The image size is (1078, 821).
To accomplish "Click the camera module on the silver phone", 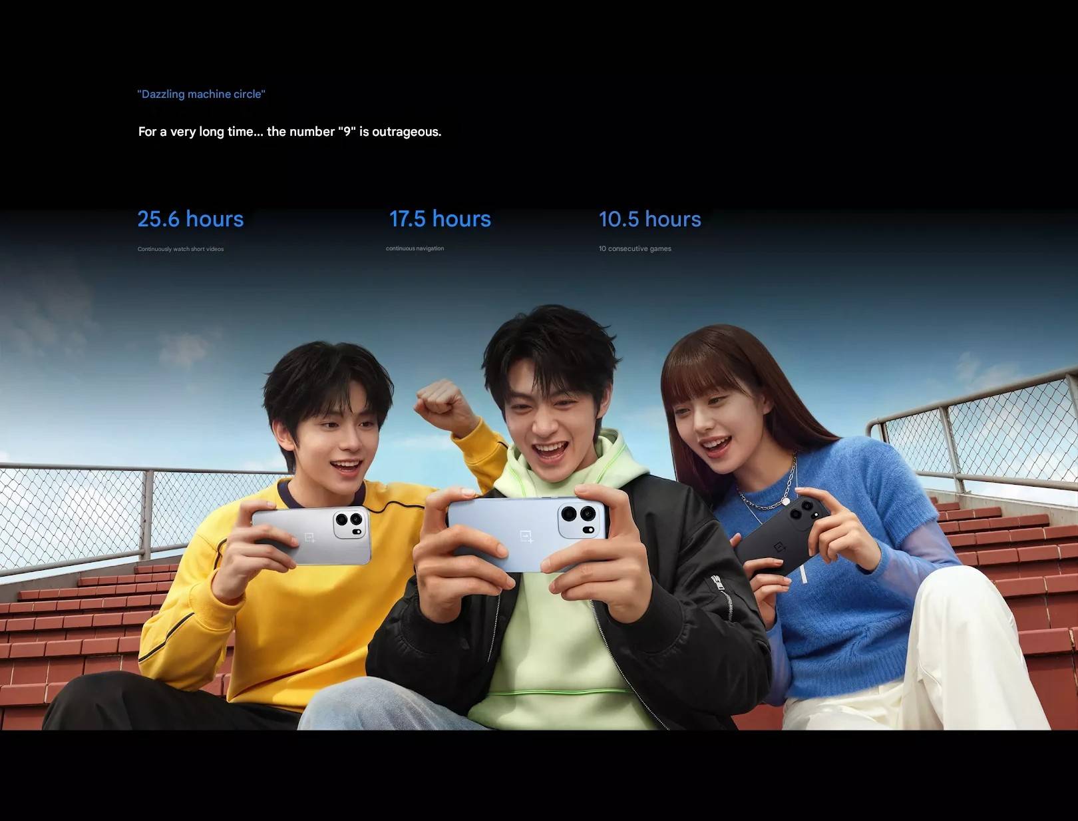I will 351,523.
